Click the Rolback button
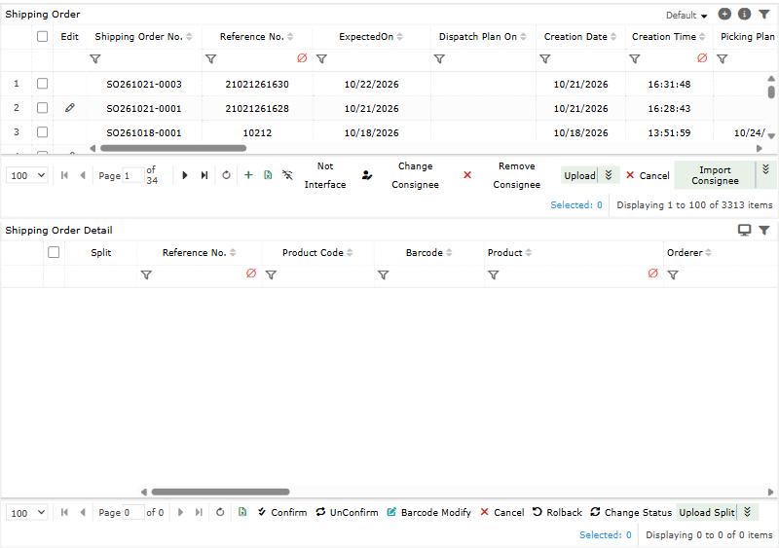The height and width of the screenshot is (548, 779). tap(557, 512)
